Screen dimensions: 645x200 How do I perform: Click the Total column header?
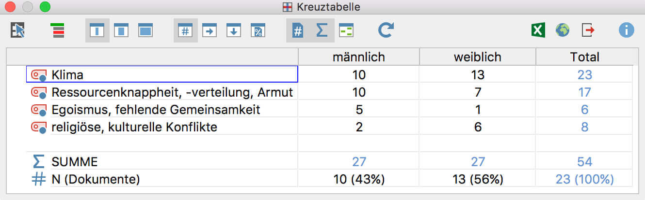click(x=584, y=57)
